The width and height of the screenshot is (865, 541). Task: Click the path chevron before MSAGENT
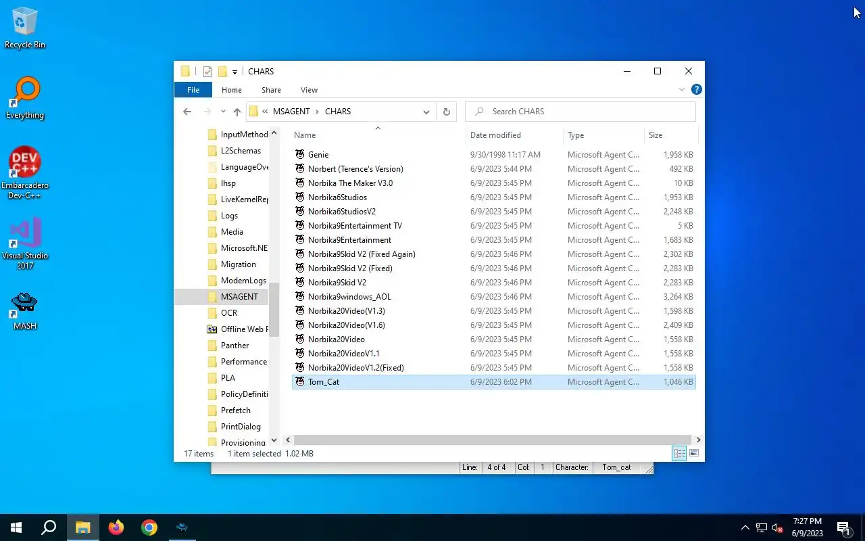(x=266, y=112)
